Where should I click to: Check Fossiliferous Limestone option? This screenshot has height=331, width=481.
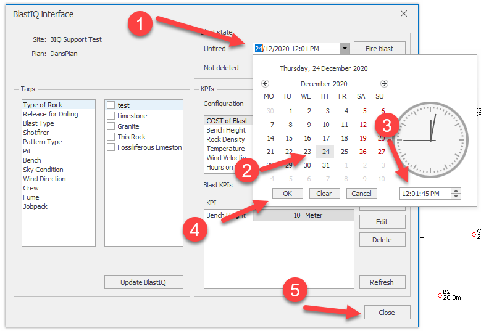(x=111, y=147)
